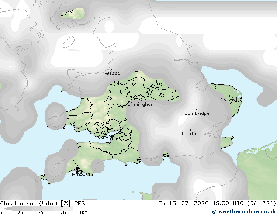Click the legend value 25
The height and width of the screenshot is (214, 277).
(x=20, y=212)
